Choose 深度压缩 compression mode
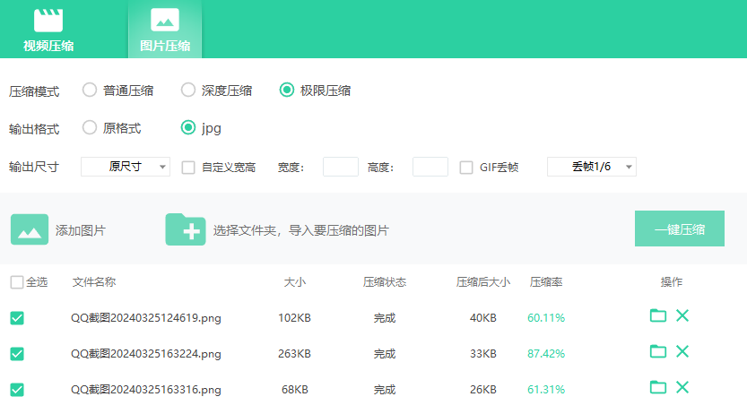The height and width of the screenshot is (414, 747). (x=188, y=90)
